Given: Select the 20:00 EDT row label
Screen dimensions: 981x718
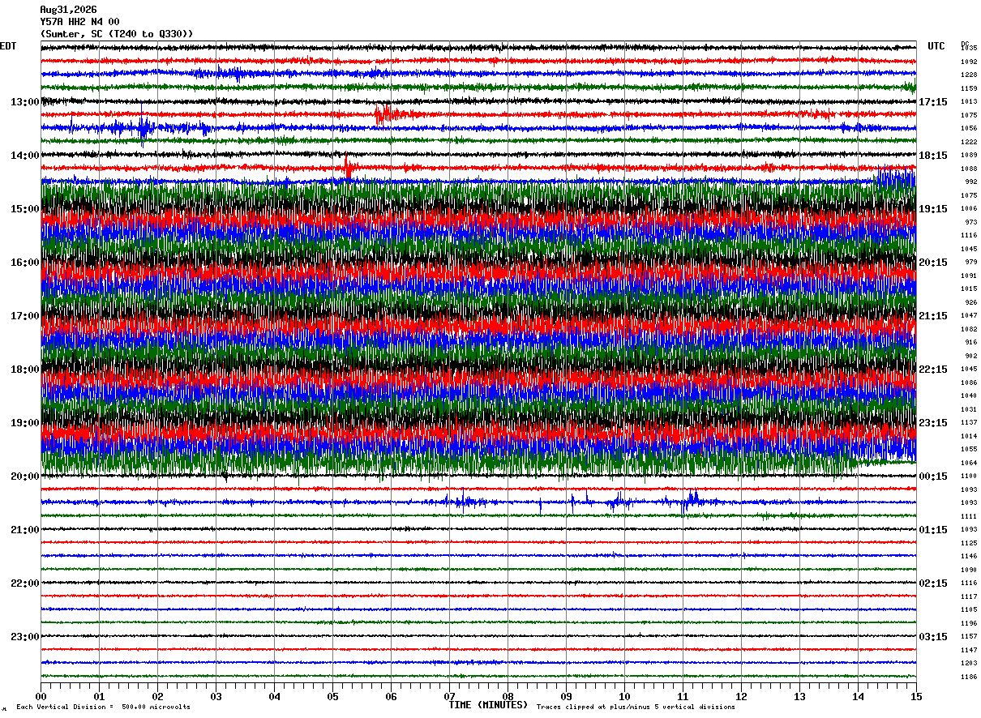Looking at the screenshot, I should [25, 477].
